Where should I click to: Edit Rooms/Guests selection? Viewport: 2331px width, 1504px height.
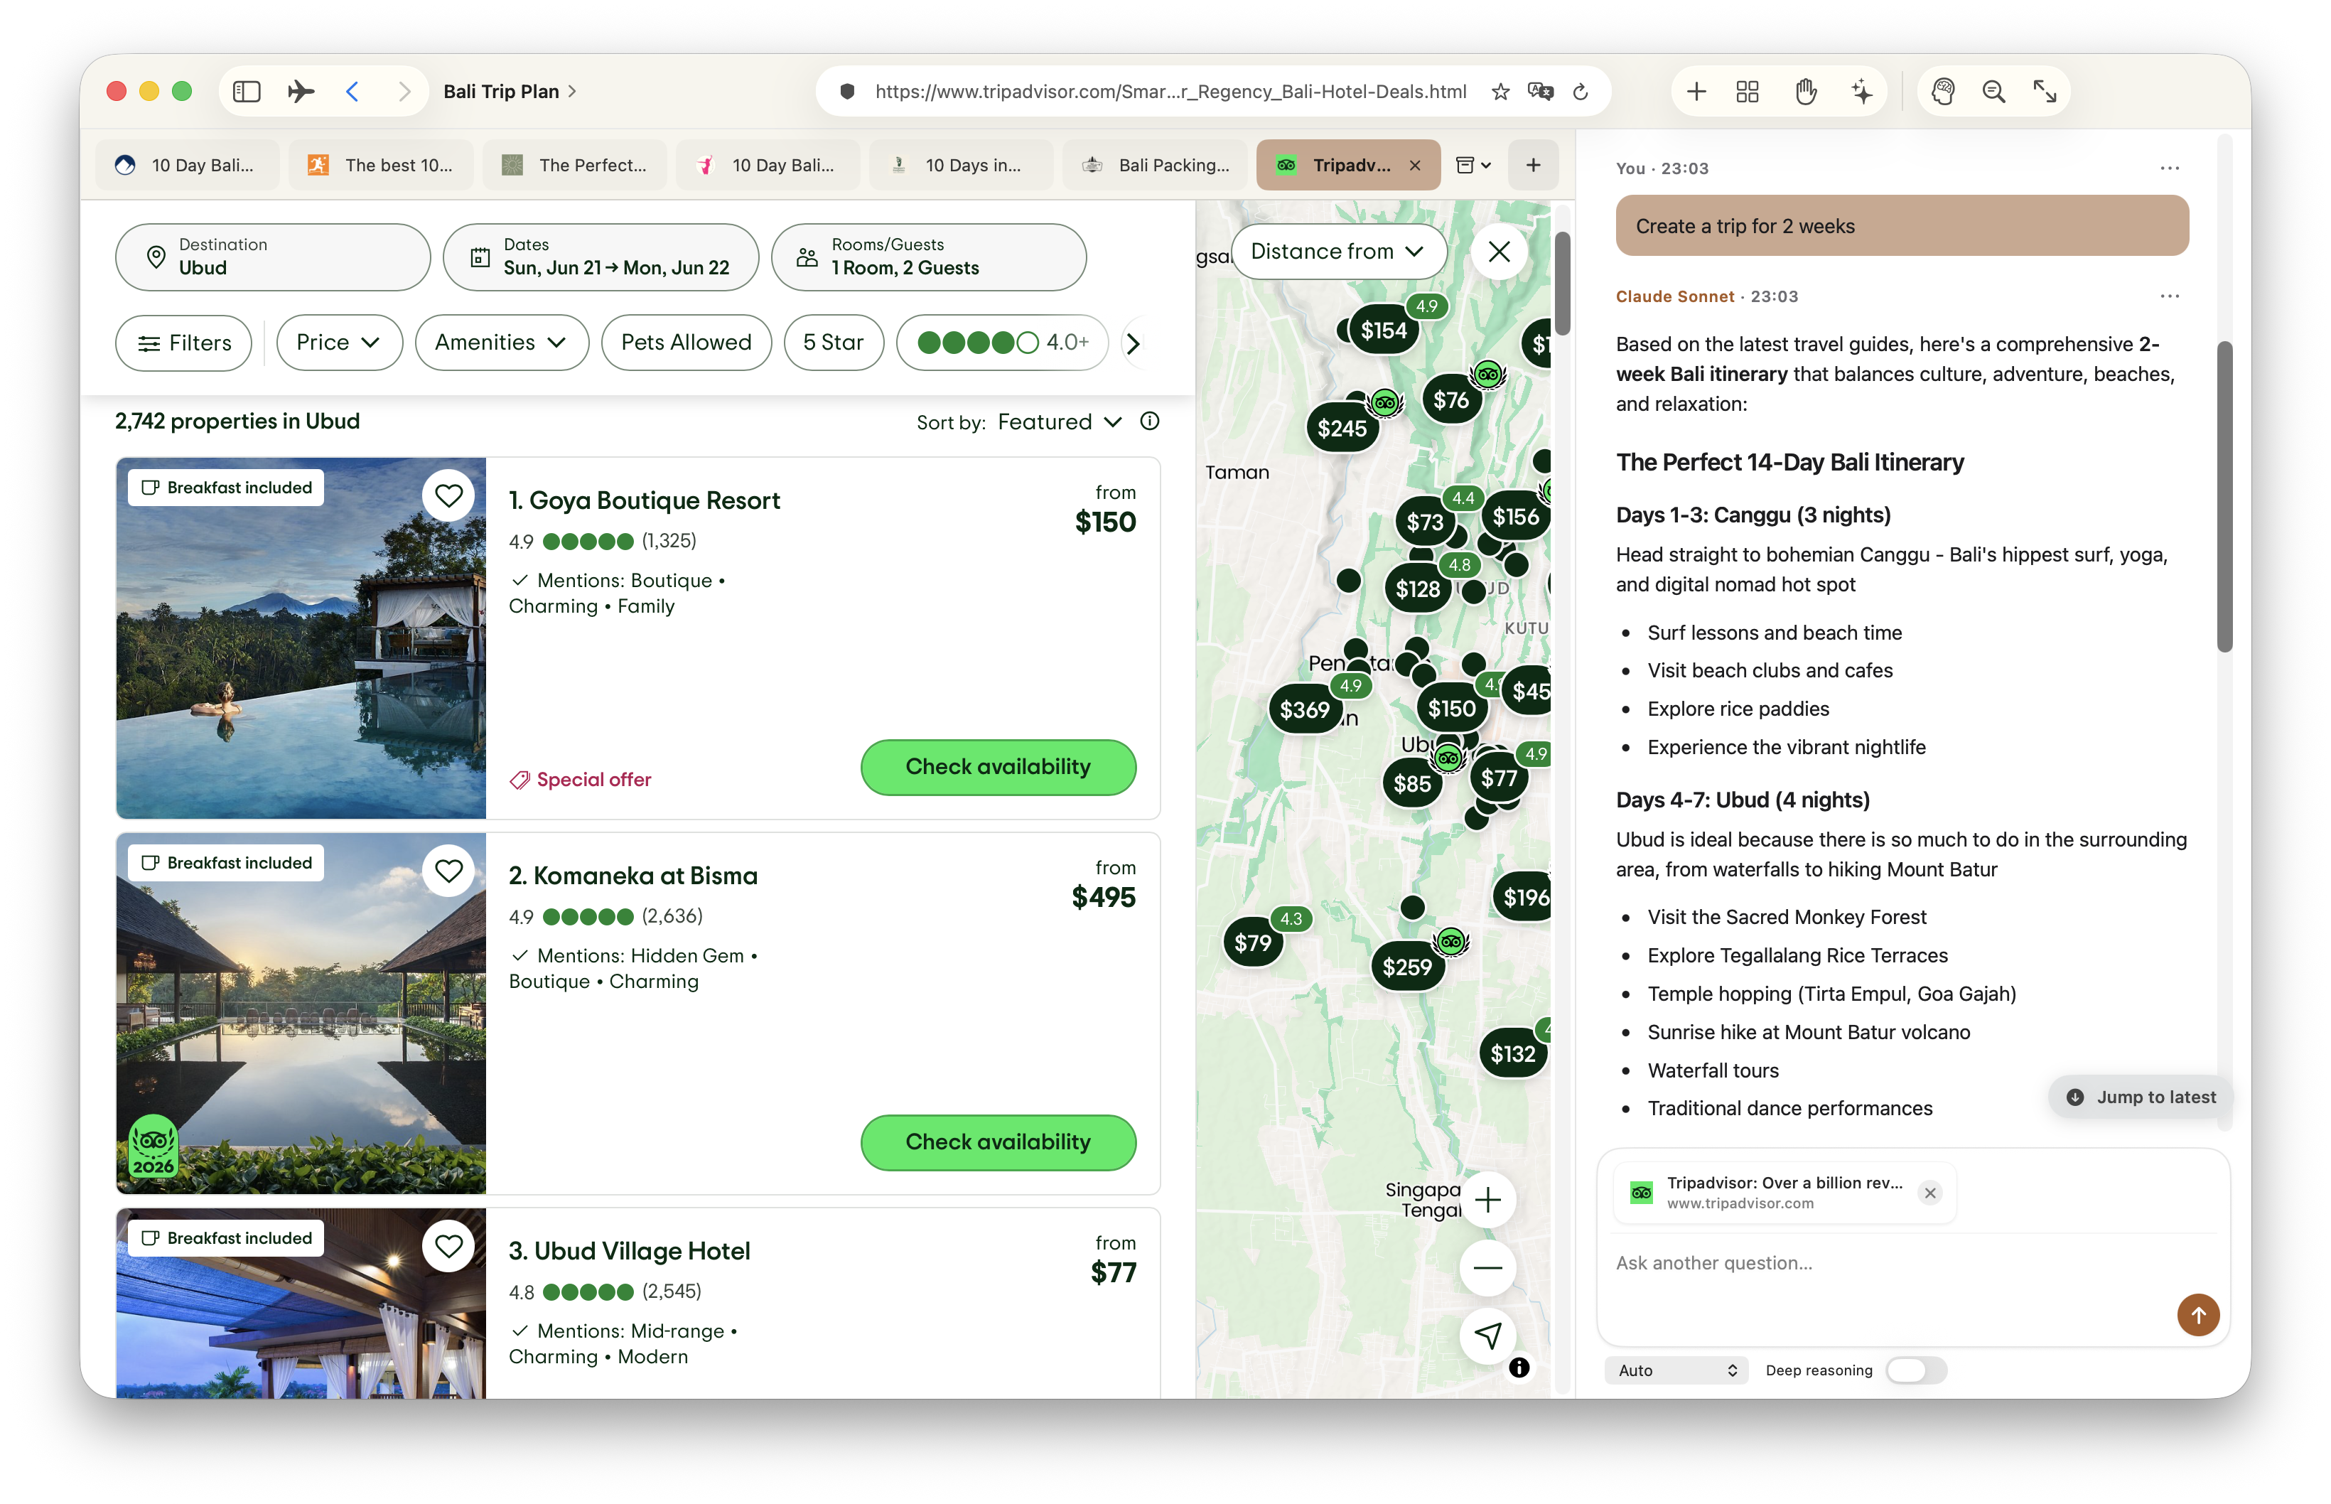(929, 257)
